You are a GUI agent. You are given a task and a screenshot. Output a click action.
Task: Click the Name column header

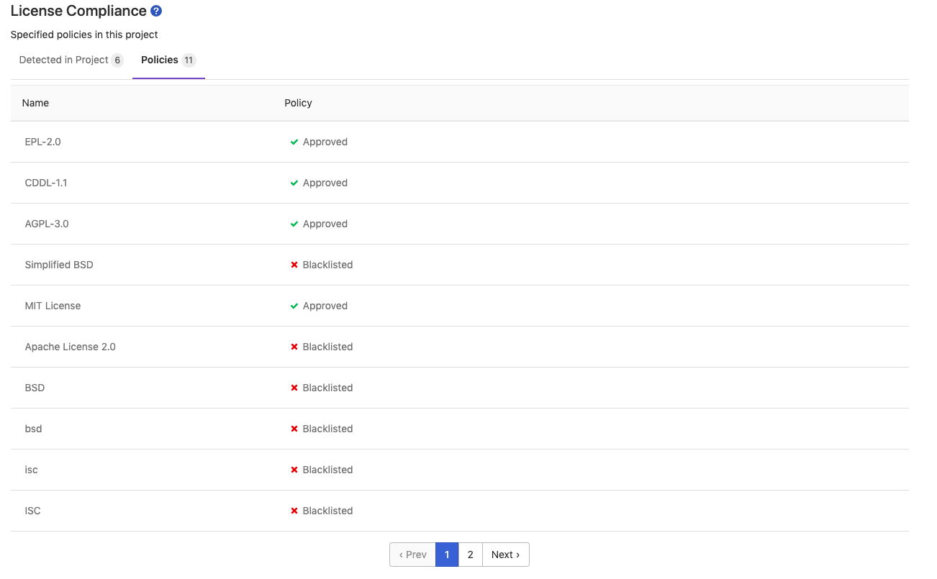pos(35,103)
